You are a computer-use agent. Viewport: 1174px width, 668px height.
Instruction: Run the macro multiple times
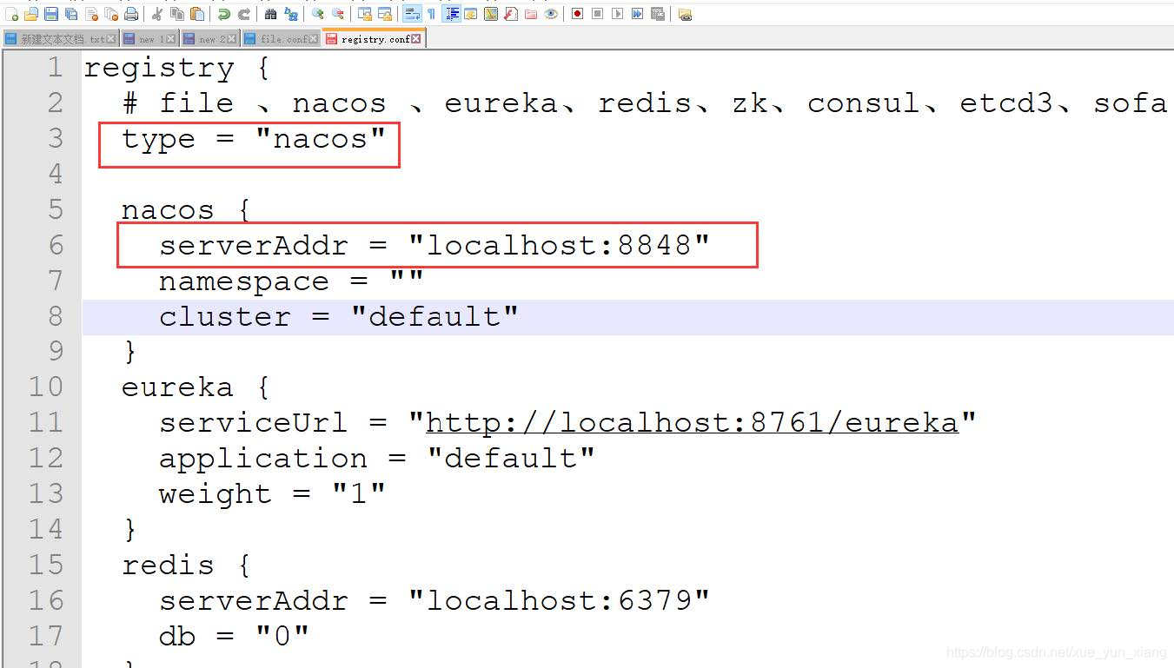[x=637, y=14]
